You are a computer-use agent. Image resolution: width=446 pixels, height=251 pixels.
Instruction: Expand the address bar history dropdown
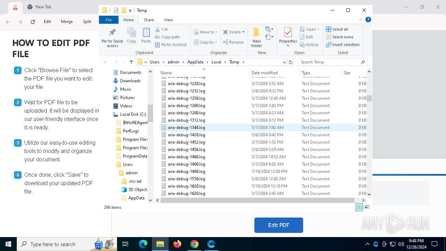284,62
